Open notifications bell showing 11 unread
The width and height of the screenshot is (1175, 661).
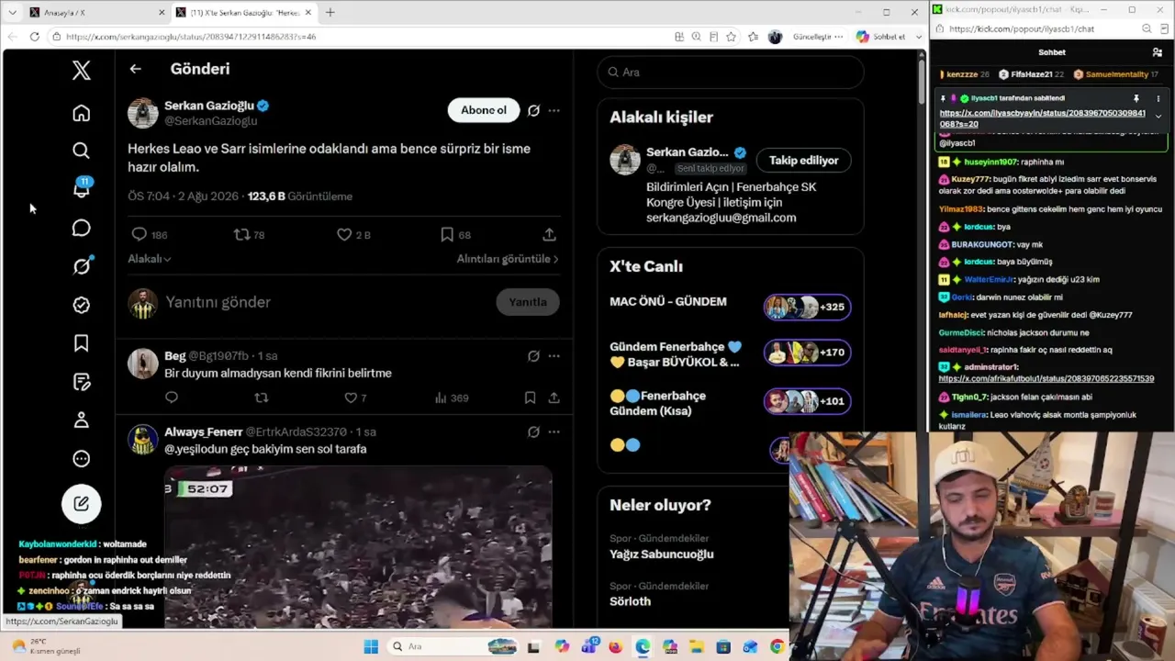(82, 188)
